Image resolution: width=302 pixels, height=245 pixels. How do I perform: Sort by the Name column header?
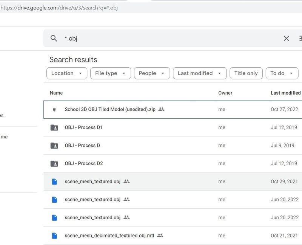pos(56,93)
